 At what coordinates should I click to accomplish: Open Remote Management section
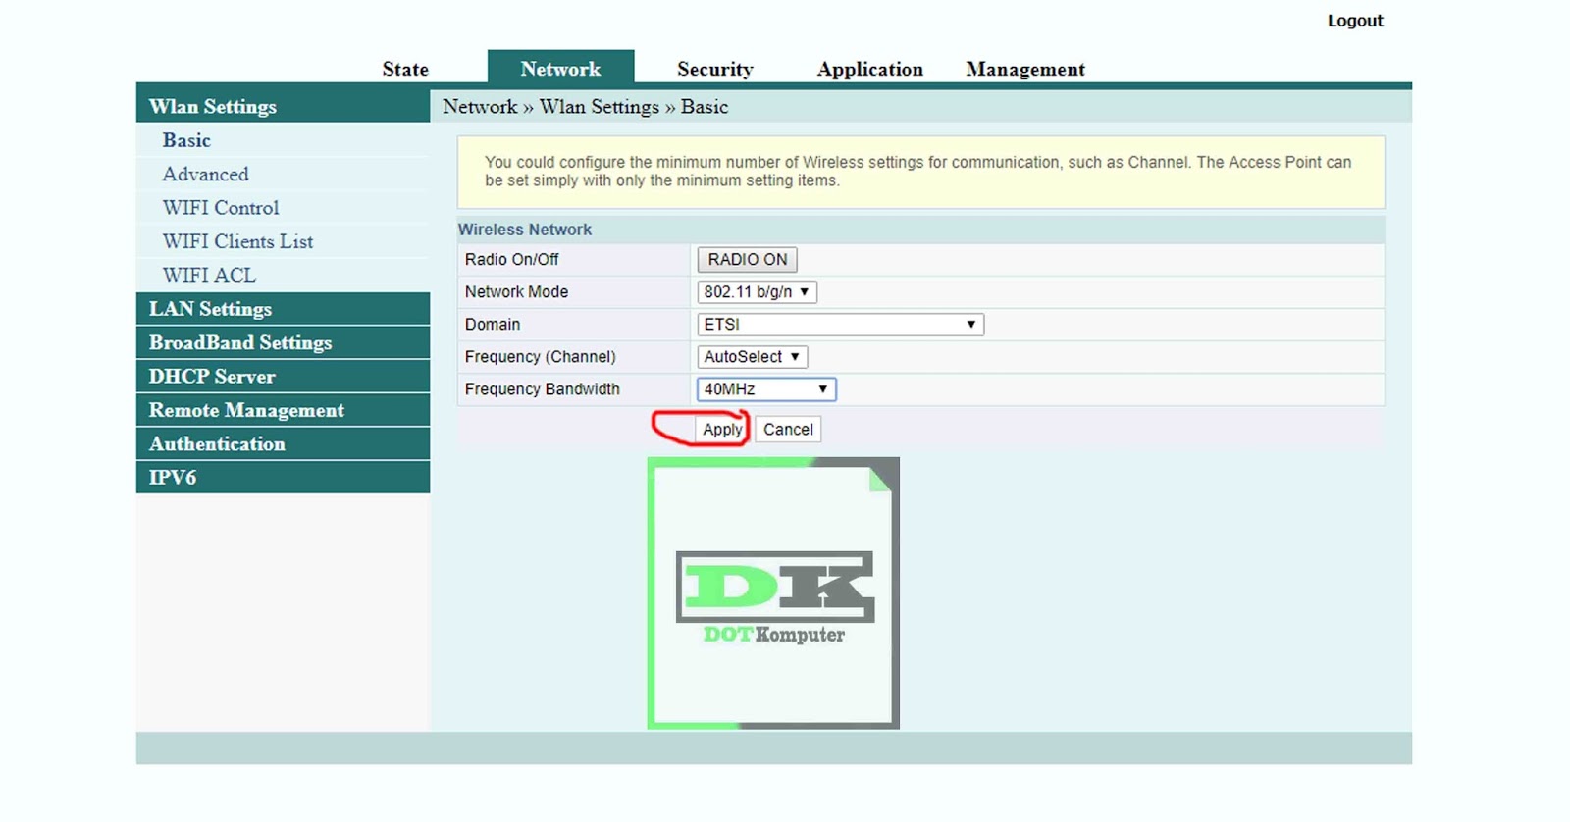point(283,410)
